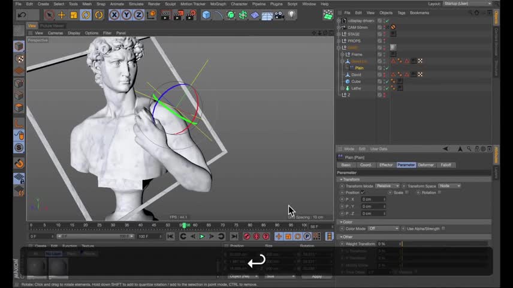The height and width of the screenshot is (288, 513).
Task: Toggle visibility dots for Lathe object
Action: tap(384, 88)
